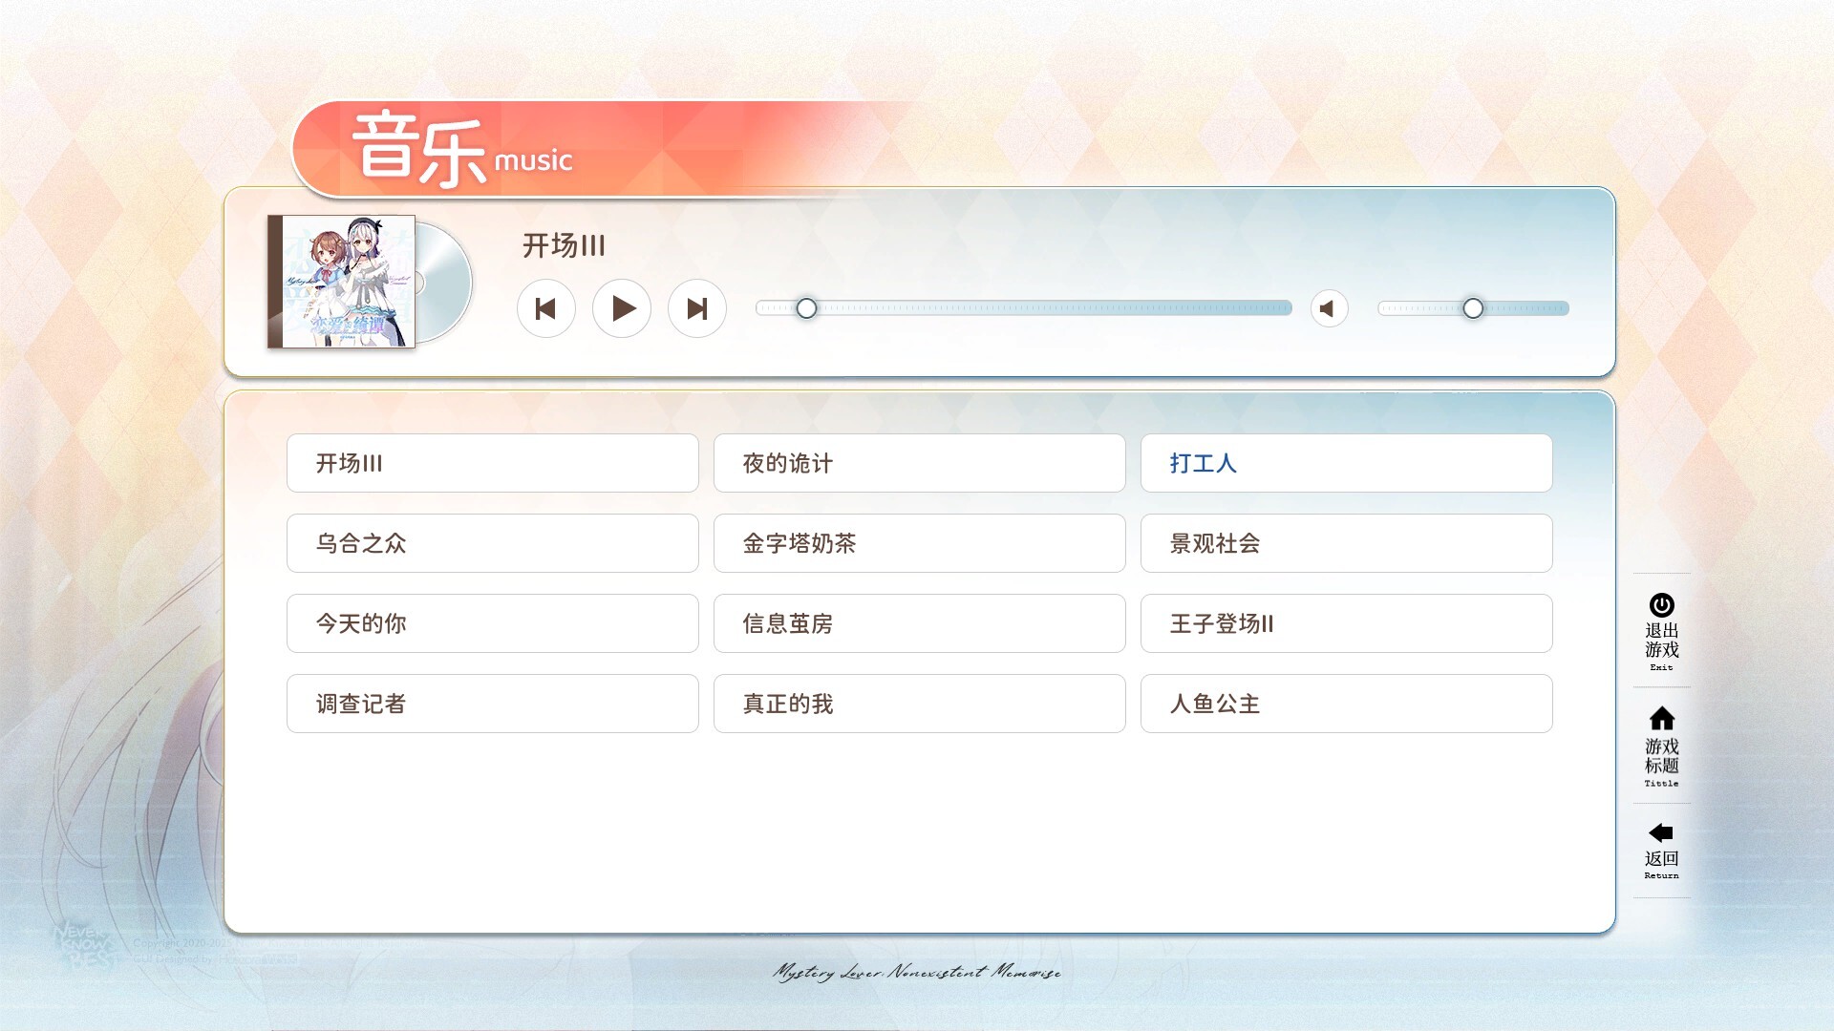Click the Return arrow icon
Image resolution: width=1834 pixels, height=1031 pixels.
(x=1660, y=831)
